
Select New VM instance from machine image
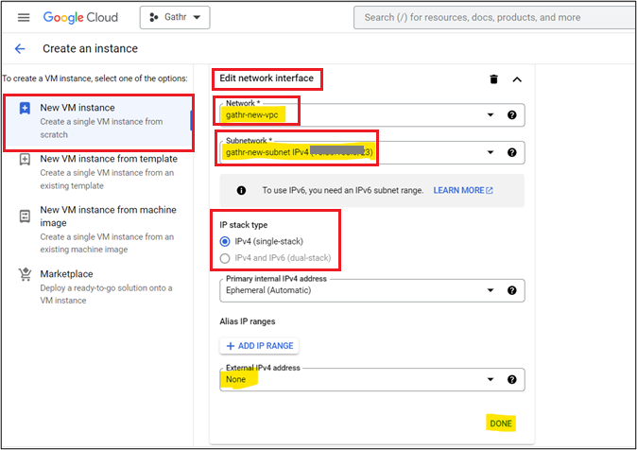click(x=98, y=230)
